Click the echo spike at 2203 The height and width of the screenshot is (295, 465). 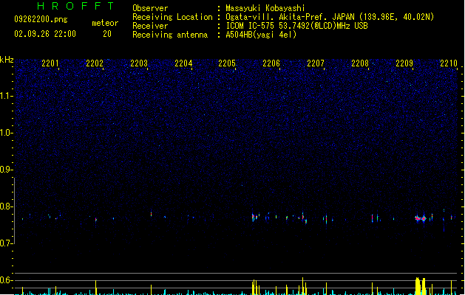click(x=151, y=213)
